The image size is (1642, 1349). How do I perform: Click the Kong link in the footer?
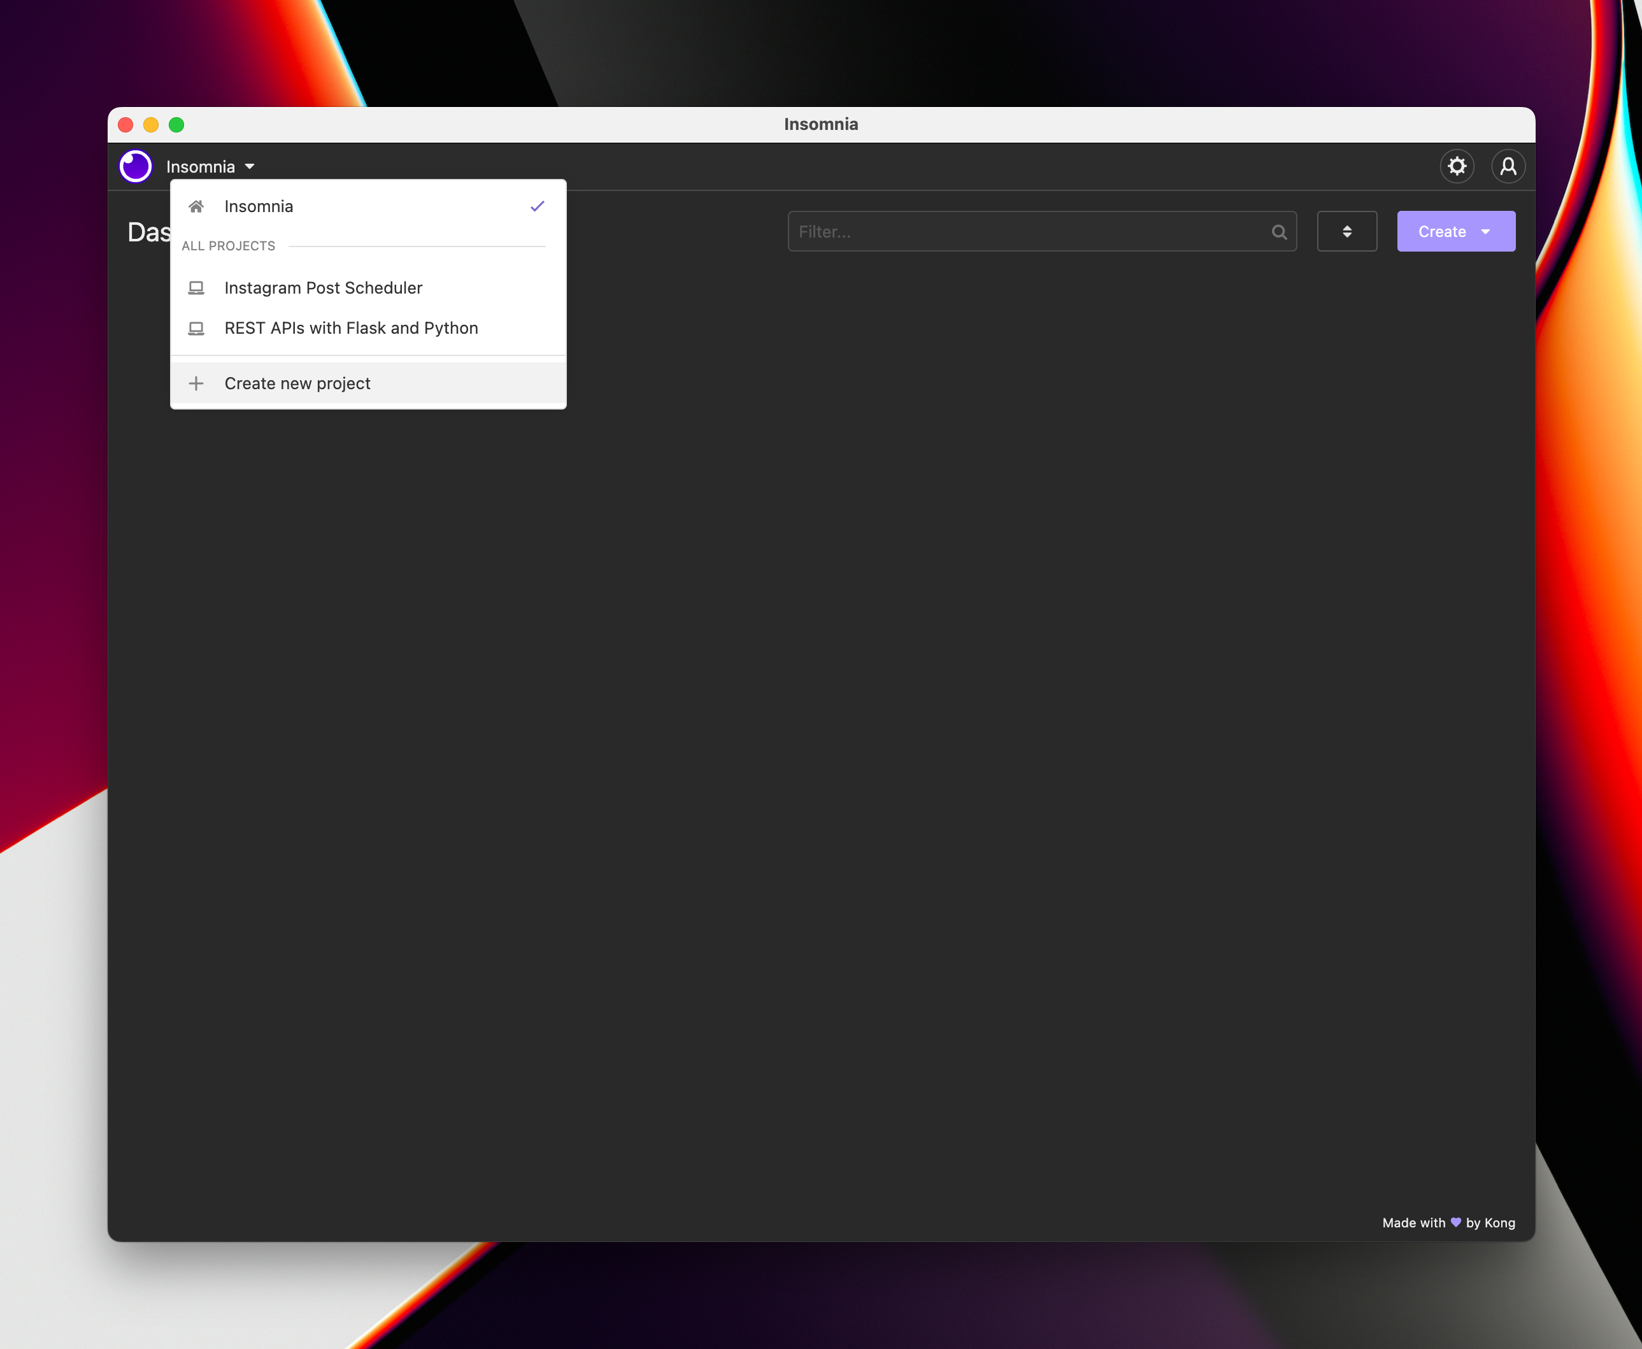1499,1222
